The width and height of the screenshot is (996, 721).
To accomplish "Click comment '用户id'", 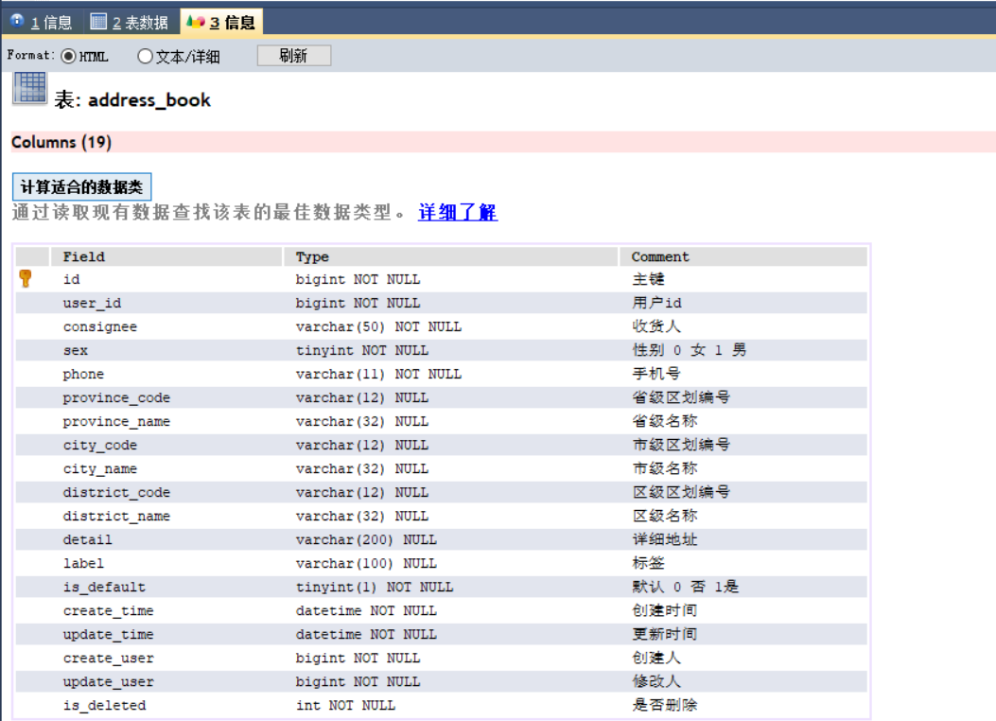I will [x=656, y=303].
